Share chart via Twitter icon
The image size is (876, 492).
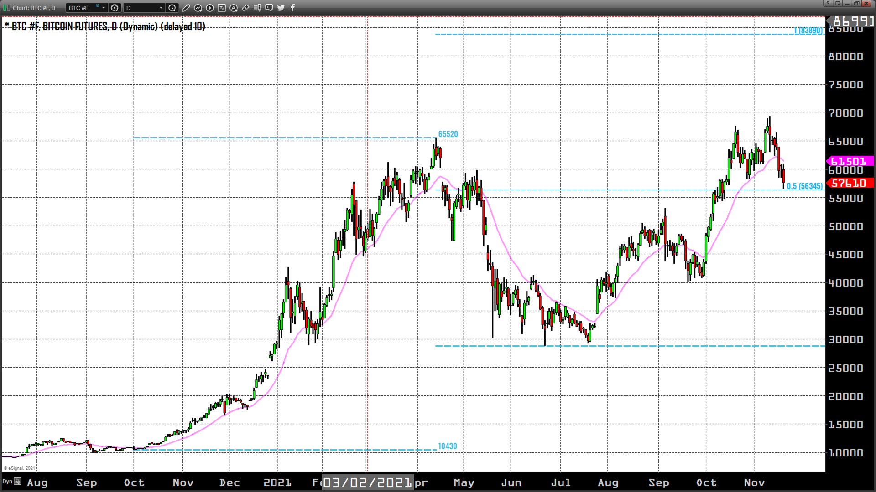281,8
